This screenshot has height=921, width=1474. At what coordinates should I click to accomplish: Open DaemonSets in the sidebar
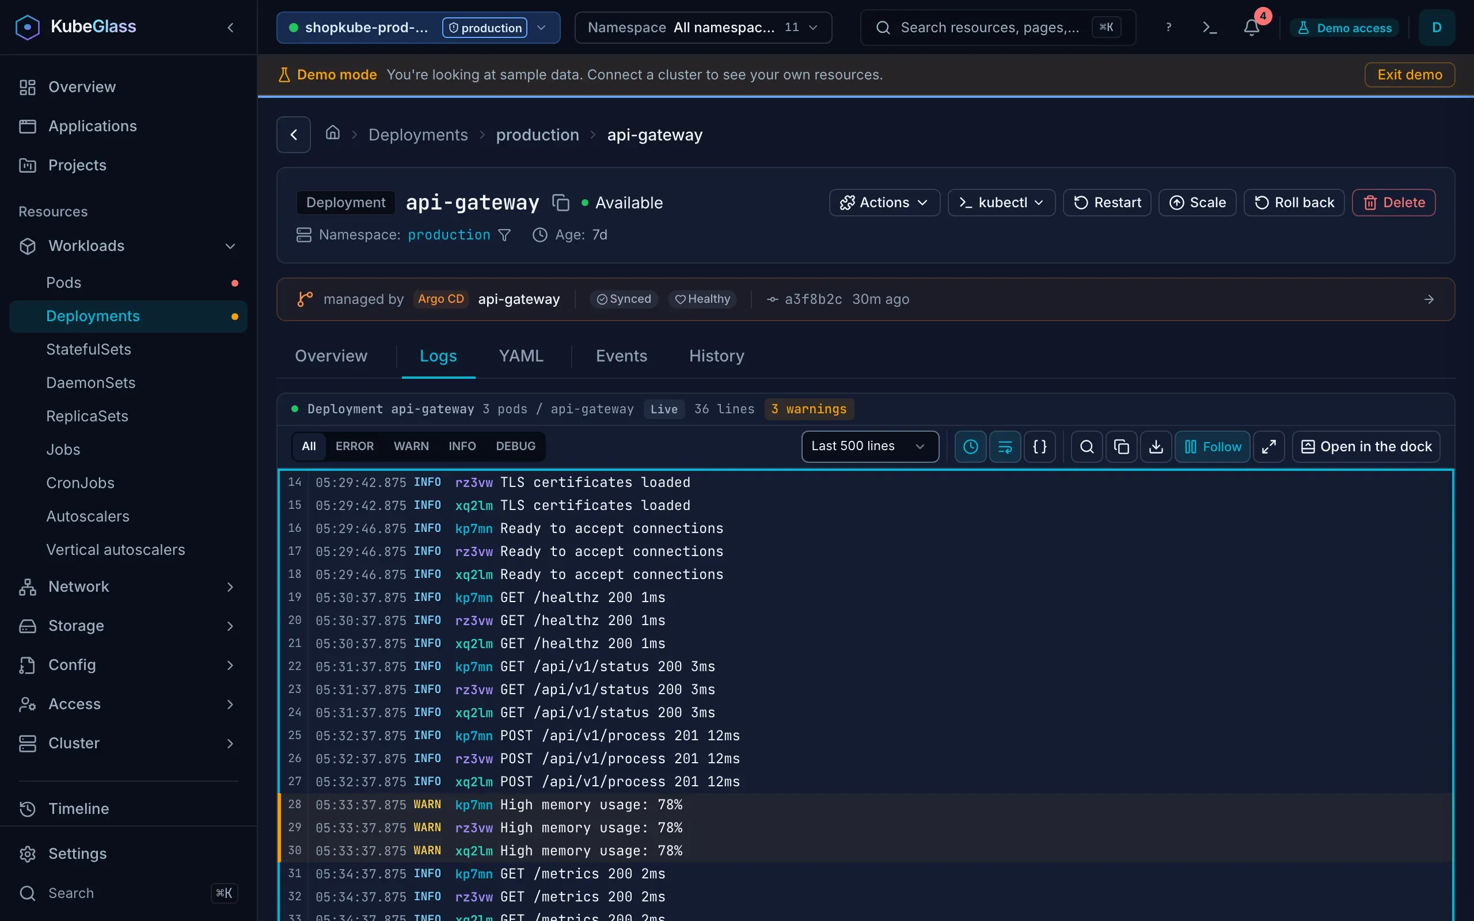click(x=128, y=383)
